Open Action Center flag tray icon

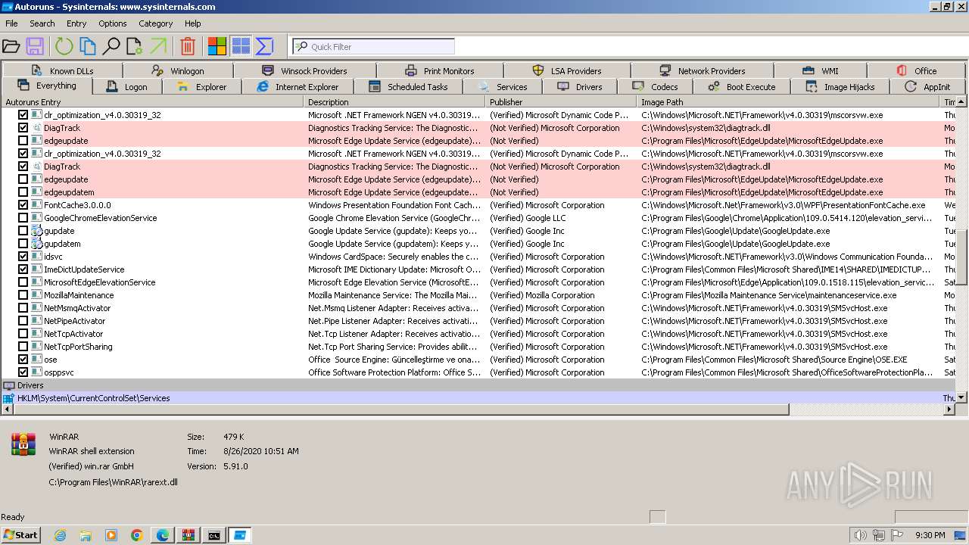point(897,535)
